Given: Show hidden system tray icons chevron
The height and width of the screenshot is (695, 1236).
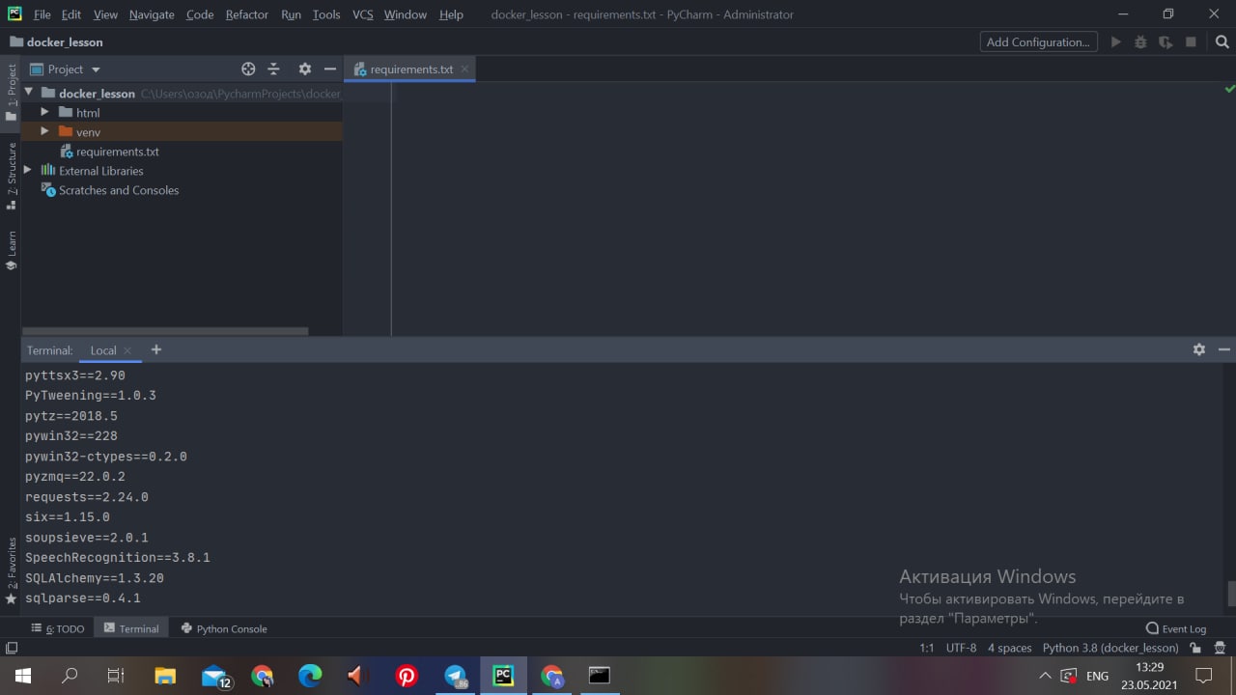Looking at the screenshot, I should click(x=1045, y=676).
